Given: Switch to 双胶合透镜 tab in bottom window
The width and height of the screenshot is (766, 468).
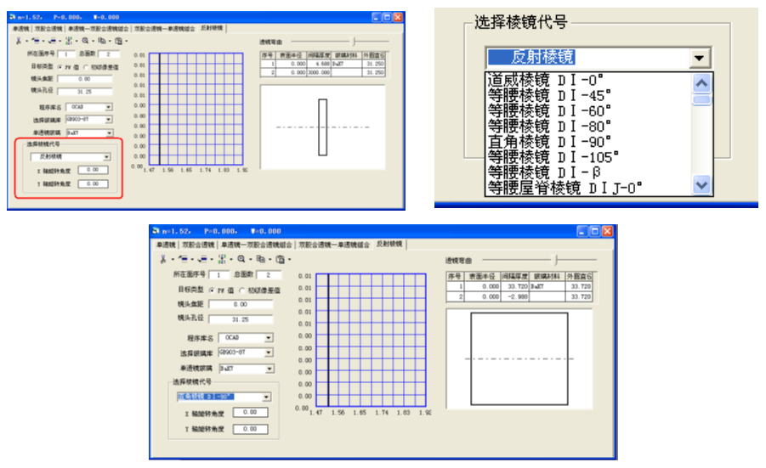Looking at the screenshot, I should (195, 245).
